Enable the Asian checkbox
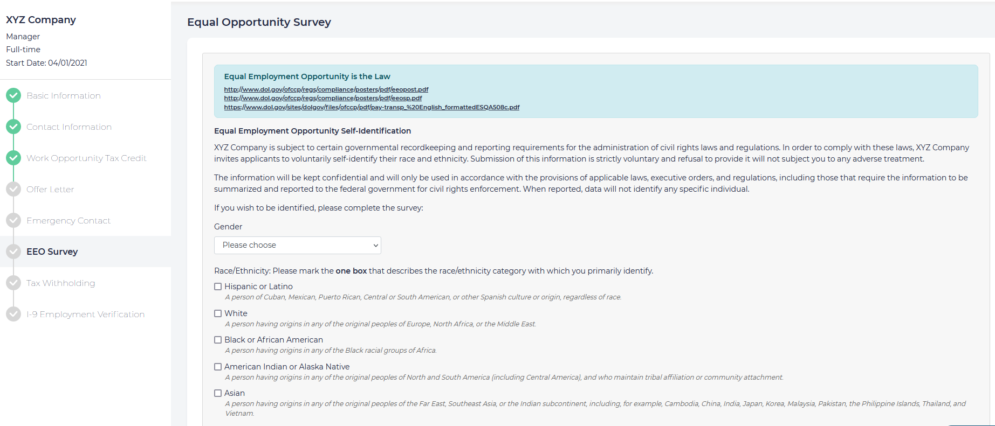 pyautogui.click(x=218, y=393)
